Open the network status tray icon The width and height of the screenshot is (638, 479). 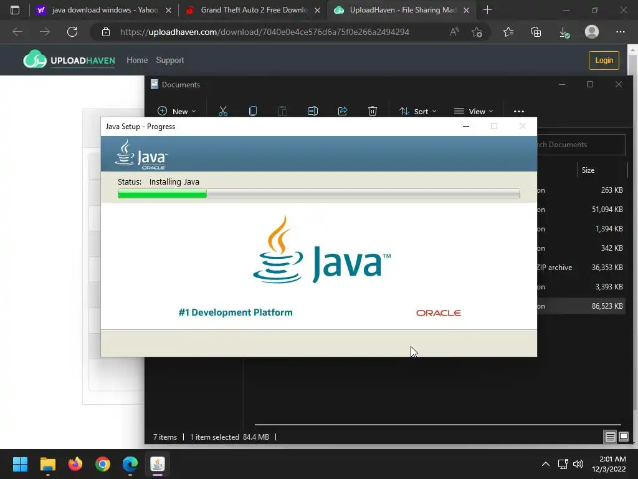[x=563, y=464]
